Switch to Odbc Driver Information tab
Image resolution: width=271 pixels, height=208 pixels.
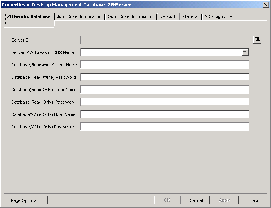point(130,16)
